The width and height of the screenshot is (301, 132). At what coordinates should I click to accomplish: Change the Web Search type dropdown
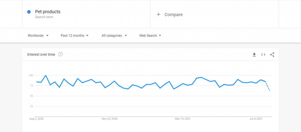coord(150,36)
